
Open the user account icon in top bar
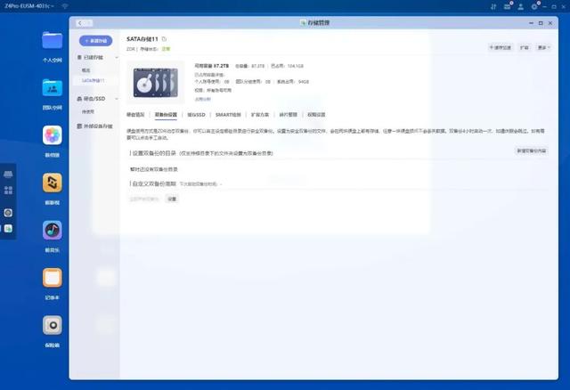click(520, 6)
